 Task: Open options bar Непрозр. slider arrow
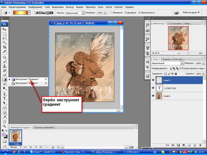[105, 13]
